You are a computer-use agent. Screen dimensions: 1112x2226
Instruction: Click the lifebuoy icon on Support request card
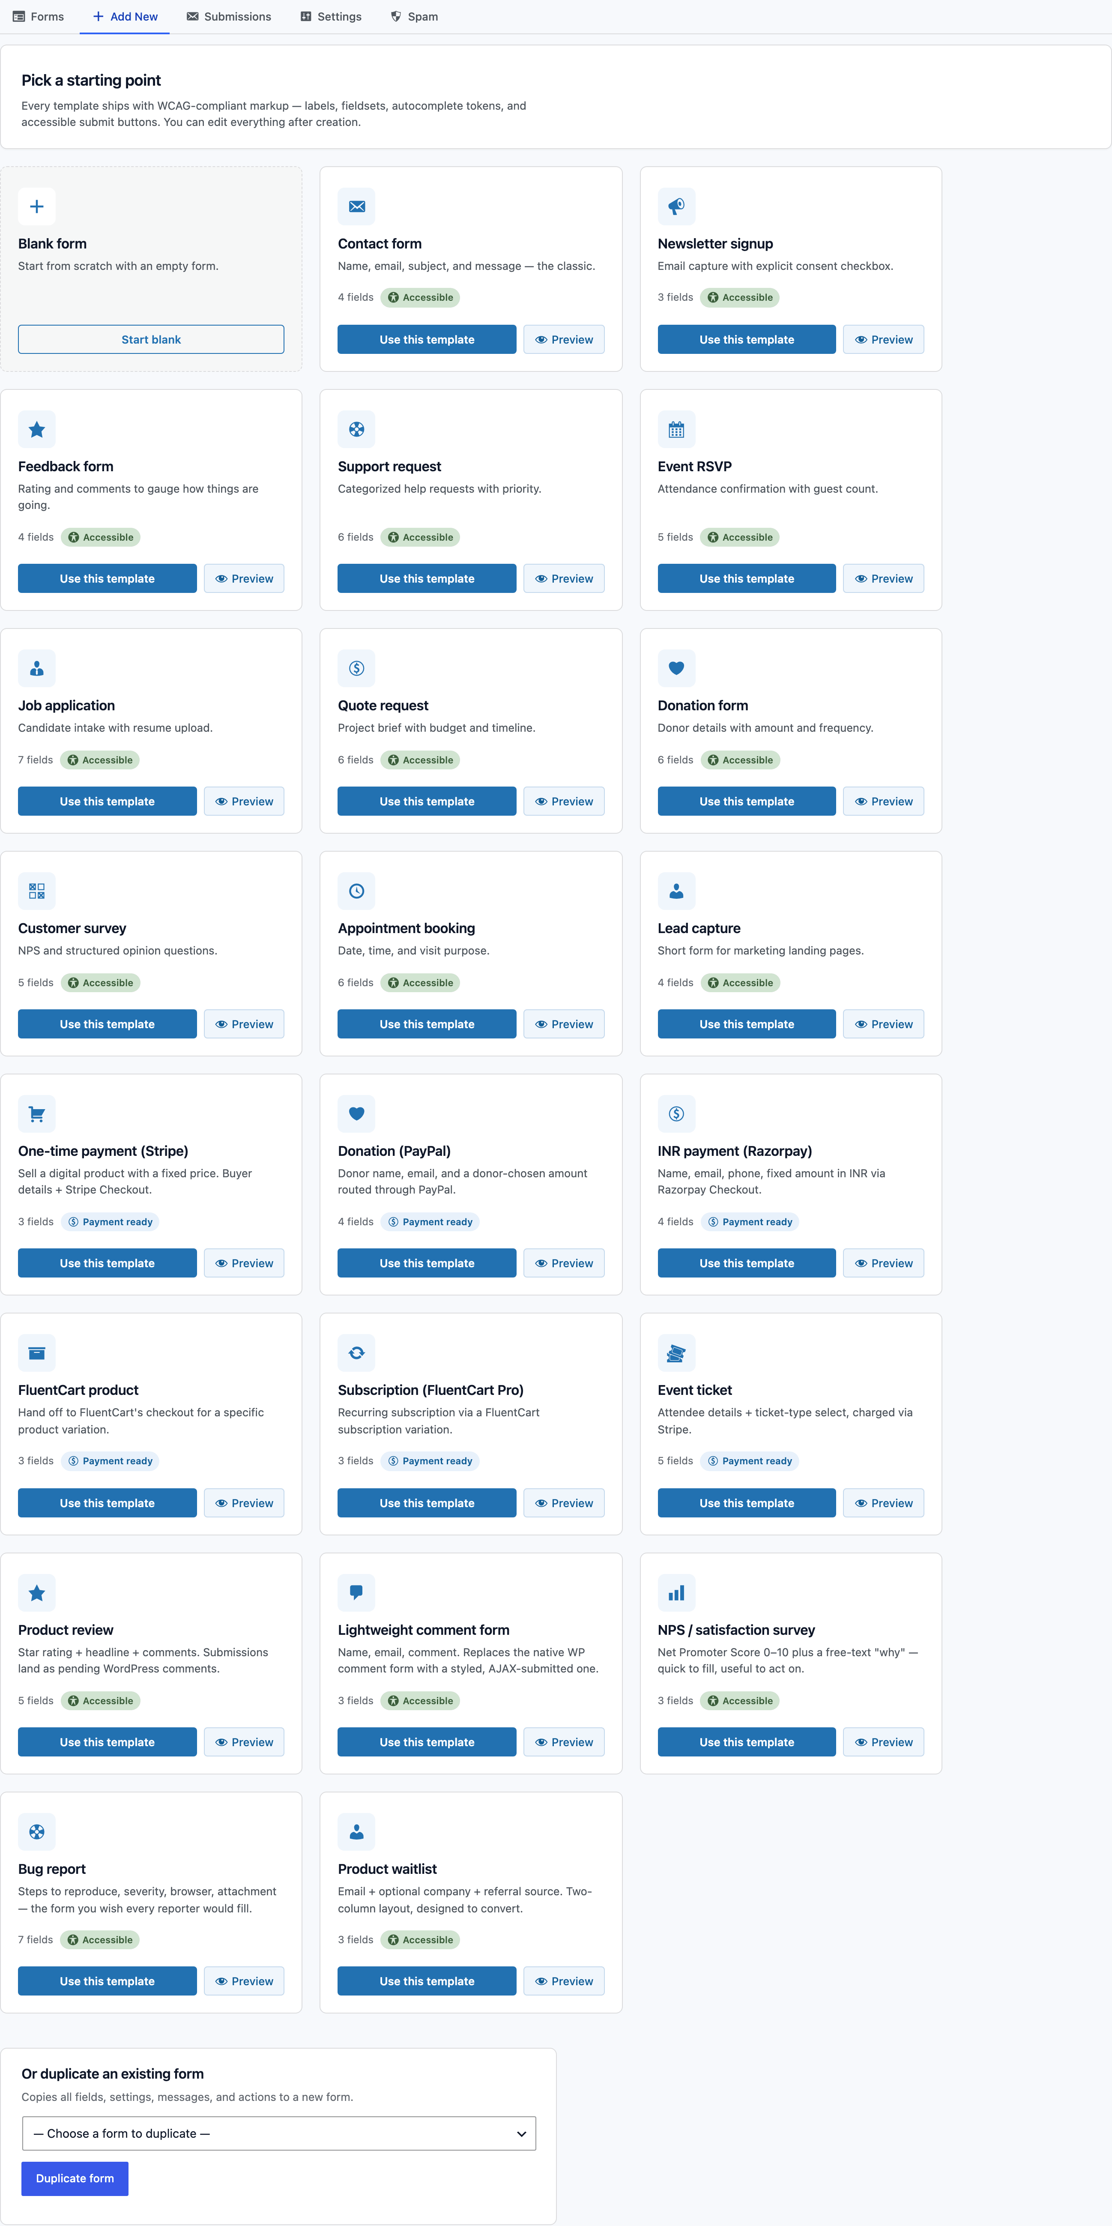(356, 429)
